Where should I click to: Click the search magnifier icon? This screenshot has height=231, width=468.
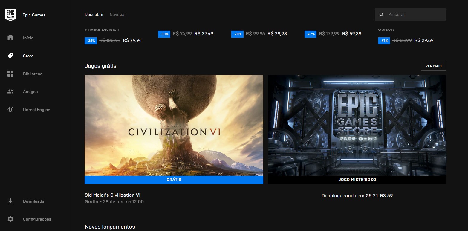pos(381,14)
